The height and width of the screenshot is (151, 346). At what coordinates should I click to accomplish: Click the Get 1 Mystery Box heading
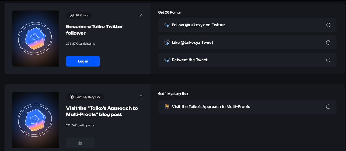[x=173, y=94]
